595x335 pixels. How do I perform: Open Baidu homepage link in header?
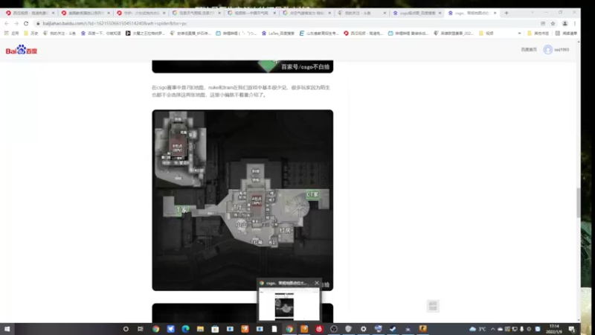(x=529, y=50)
